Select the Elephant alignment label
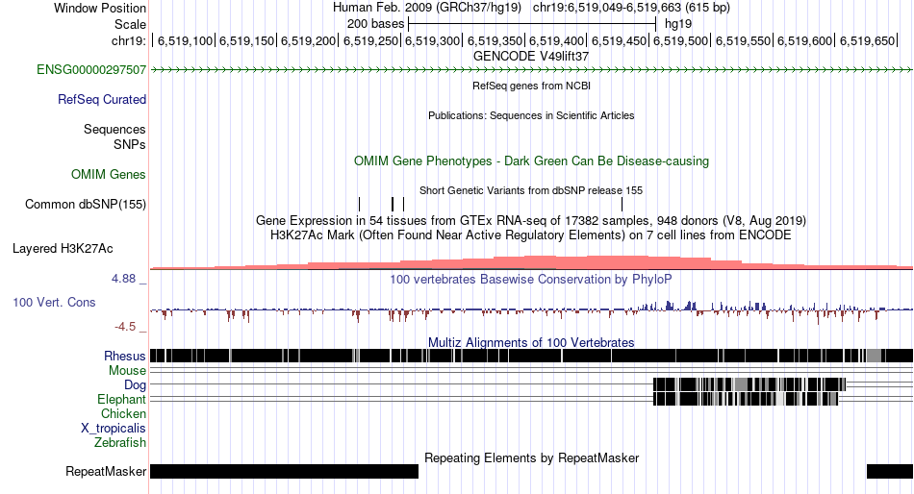 pos(121,400)
